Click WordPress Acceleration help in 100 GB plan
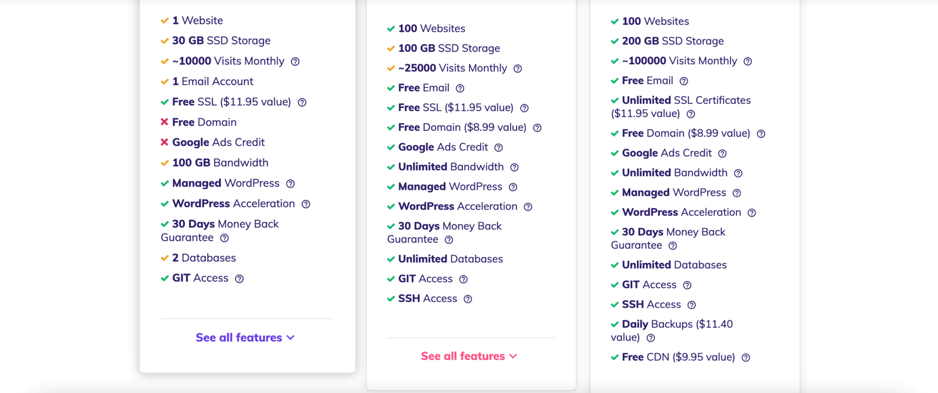Viewport: 938px width, 393px height. click(528, 207)
